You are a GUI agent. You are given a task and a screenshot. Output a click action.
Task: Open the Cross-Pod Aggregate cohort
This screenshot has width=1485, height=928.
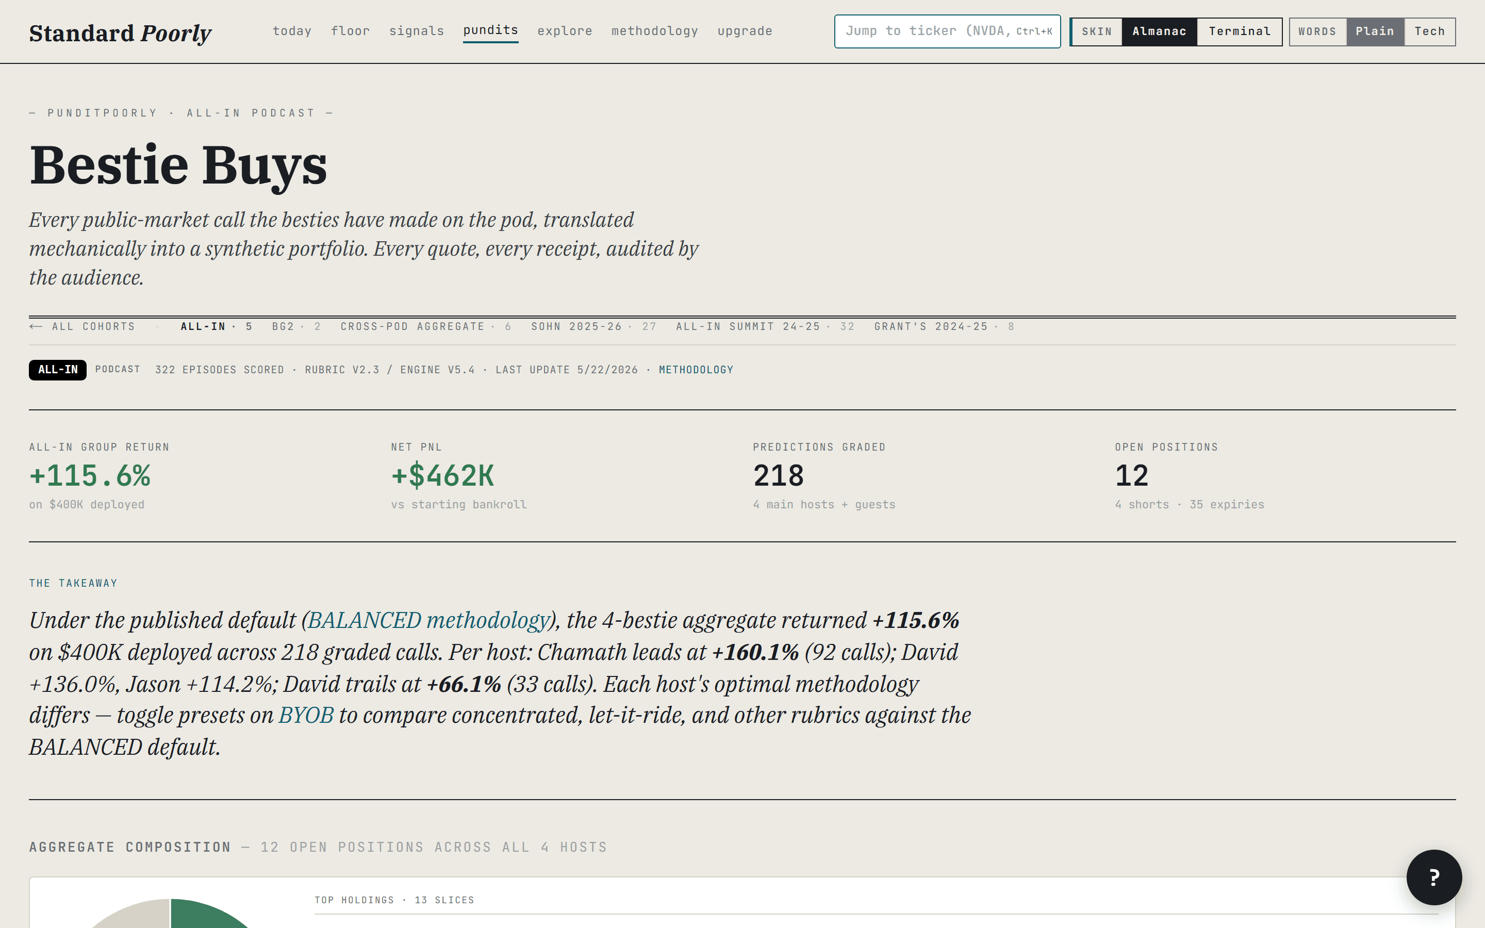pos(426,326)
